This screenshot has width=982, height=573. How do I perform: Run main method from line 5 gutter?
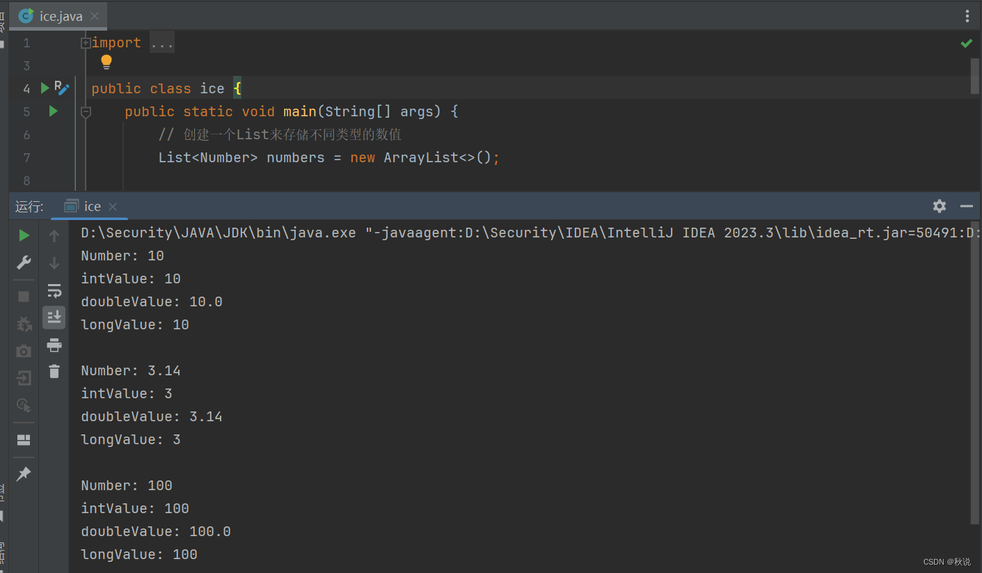coord(53,111)
